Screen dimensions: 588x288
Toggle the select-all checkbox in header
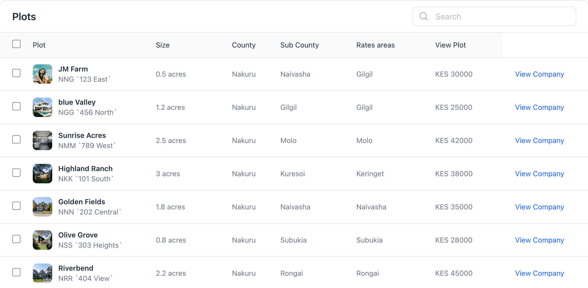point(16,44)
